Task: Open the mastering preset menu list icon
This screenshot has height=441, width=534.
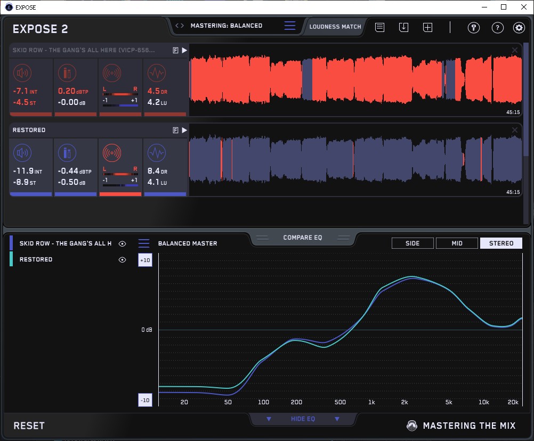Action: click(289, 26)
